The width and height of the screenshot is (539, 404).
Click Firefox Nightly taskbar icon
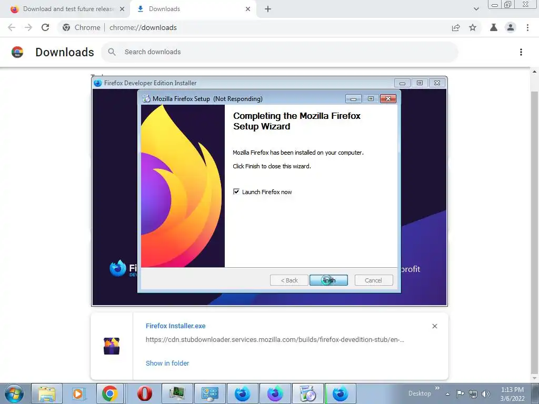(275, 393)
